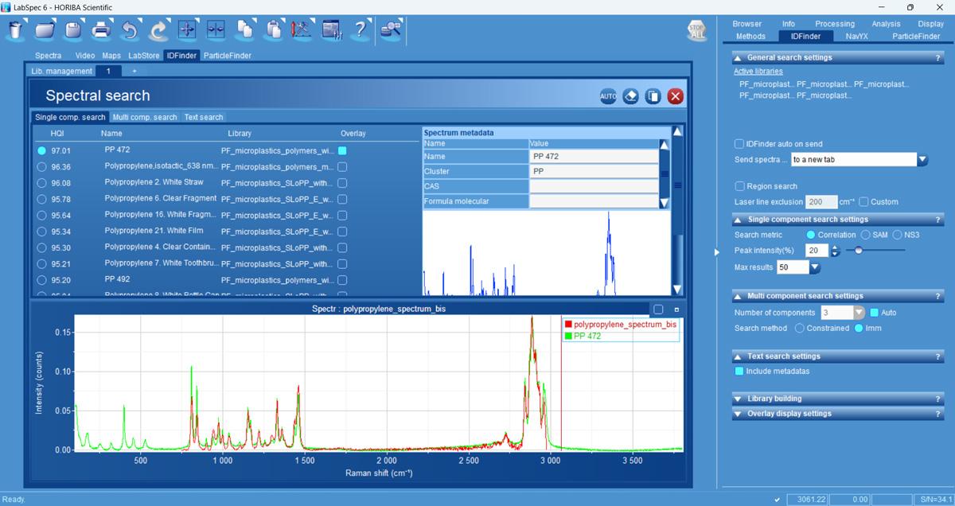Open the ParticleFinder tab in right panel
The height and width of the screenshot is (506, 955).
pyautogui.click(x=916, y=36)
